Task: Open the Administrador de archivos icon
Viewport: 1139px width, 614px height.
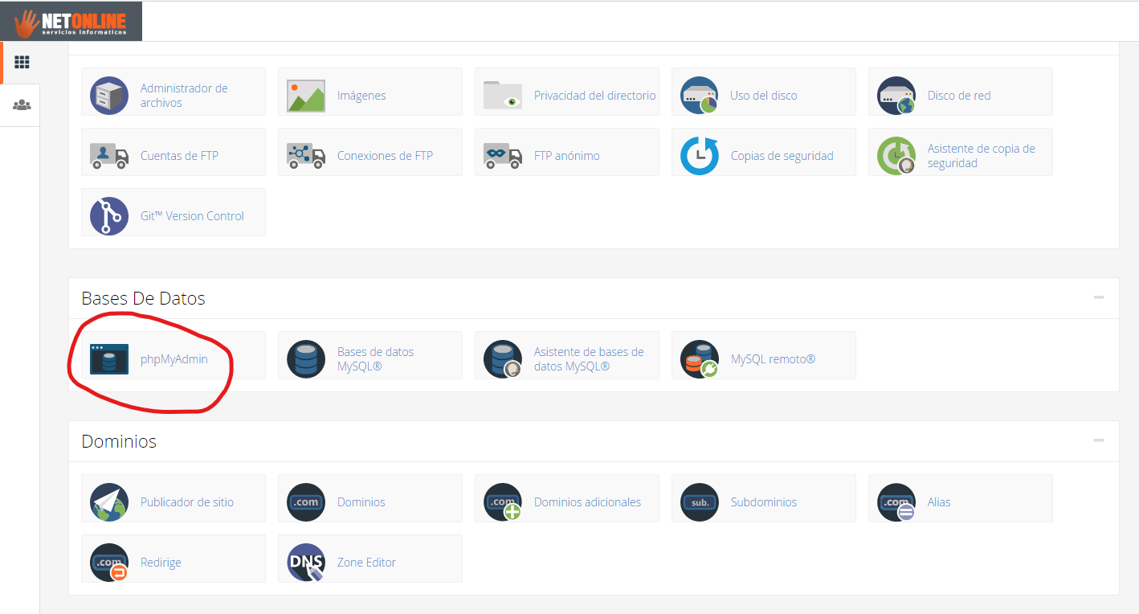Action: [x=109, y=96]
